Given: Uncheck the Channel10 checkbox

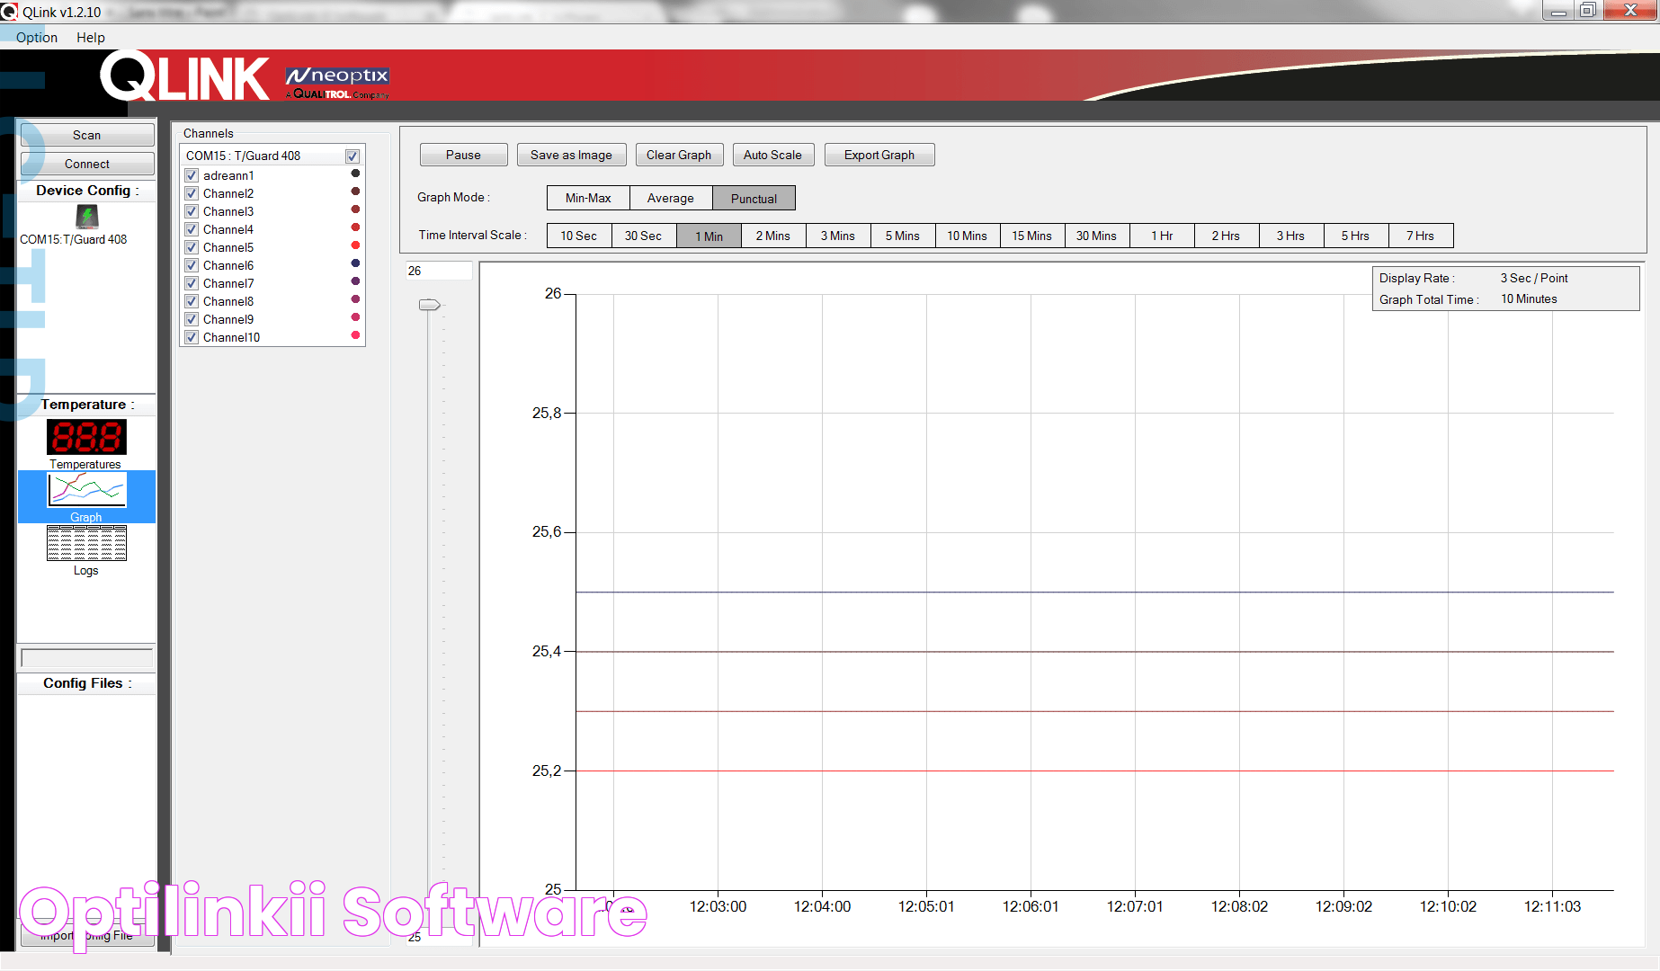Looking at the screenshot, I should click(x=192, y=337).
